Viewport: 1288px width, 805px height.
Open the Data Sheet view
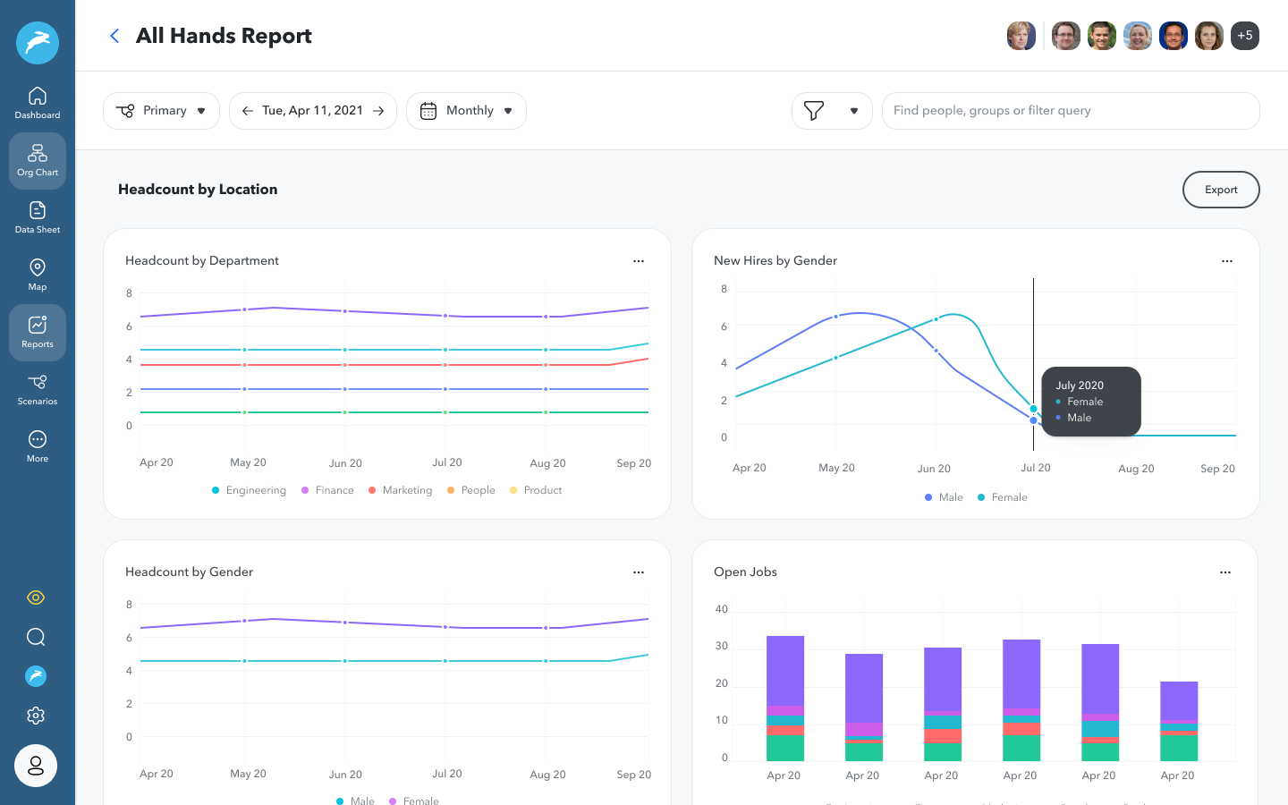coord(37,217)
